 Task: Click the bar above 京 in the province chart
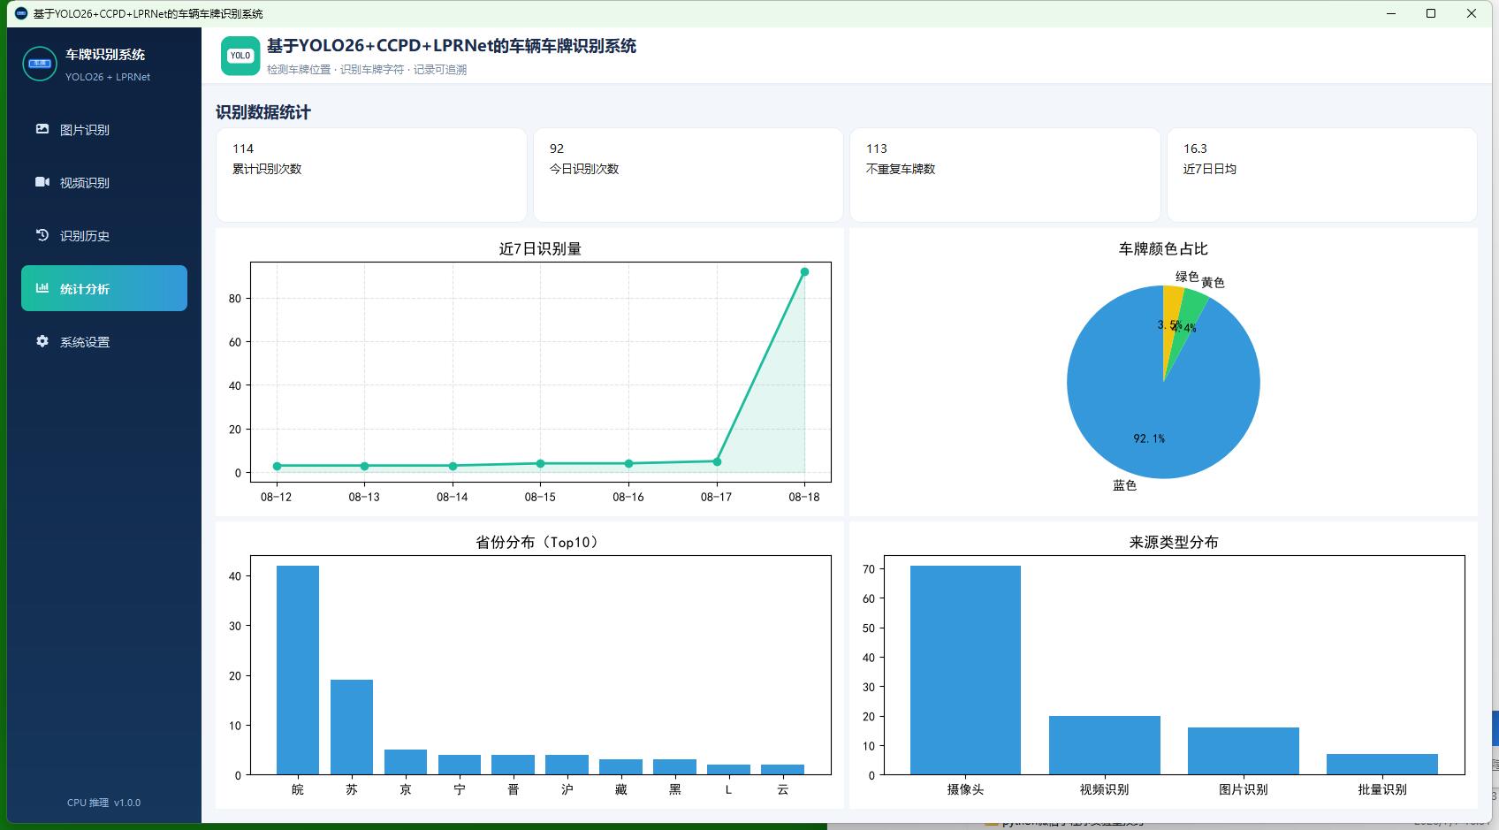pos(406,762)
